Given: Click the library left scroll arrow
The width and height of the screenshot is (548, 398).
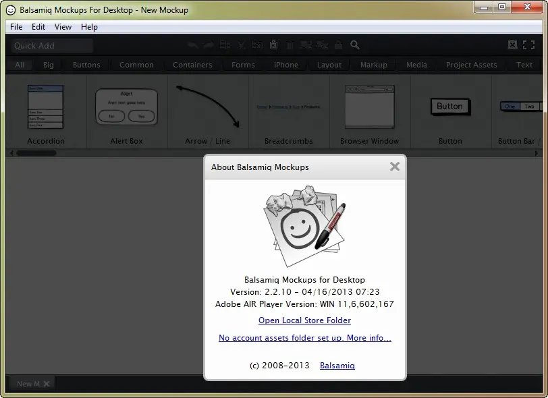Looking at the screenshot, I should tap(11, 152).
